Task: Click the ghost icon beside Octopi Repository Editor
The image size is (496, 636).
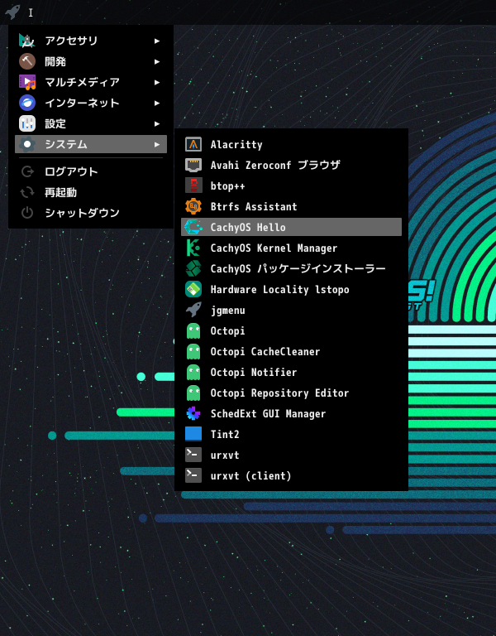Action: click(x=193, y=393)
